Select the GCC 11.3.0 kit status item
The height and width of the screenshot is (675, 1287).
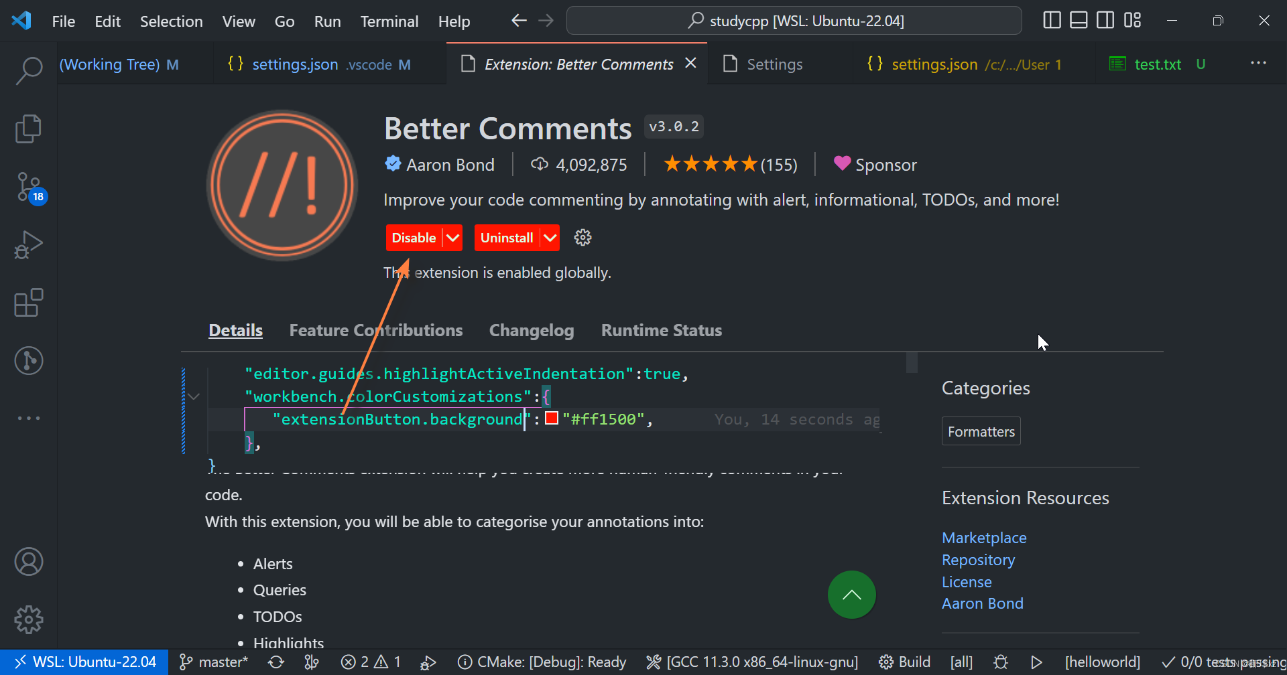(752, 662)
